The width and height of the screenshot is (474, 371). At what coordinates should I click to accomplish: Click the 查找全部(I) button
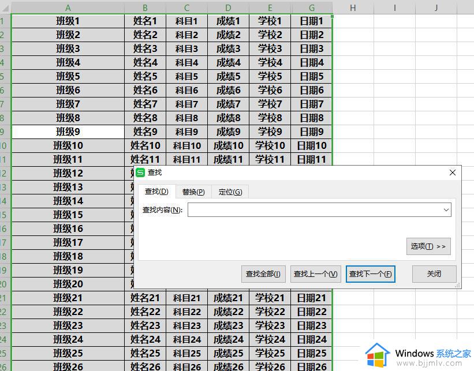(263, 274)
